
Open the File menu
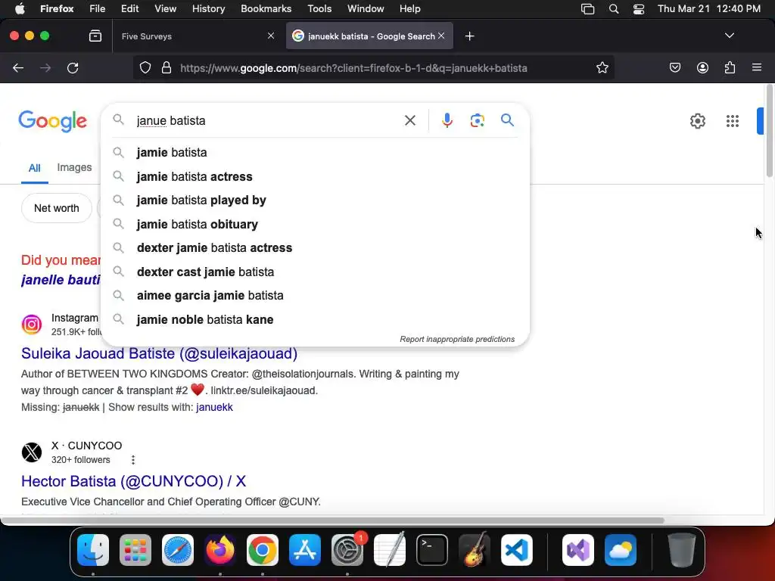tap(98, 8)
